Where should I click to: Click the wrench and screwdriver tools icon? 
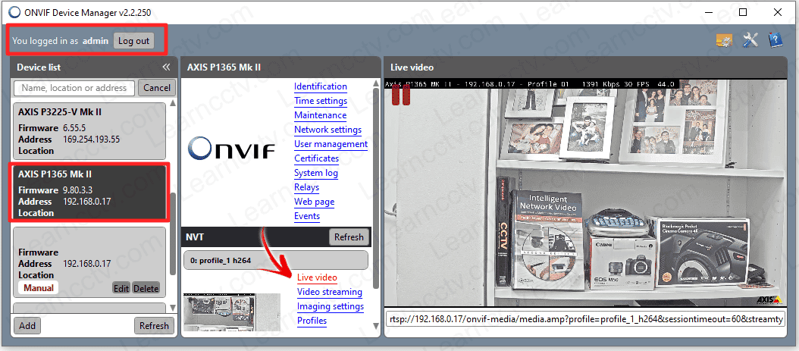click(750, 40)
